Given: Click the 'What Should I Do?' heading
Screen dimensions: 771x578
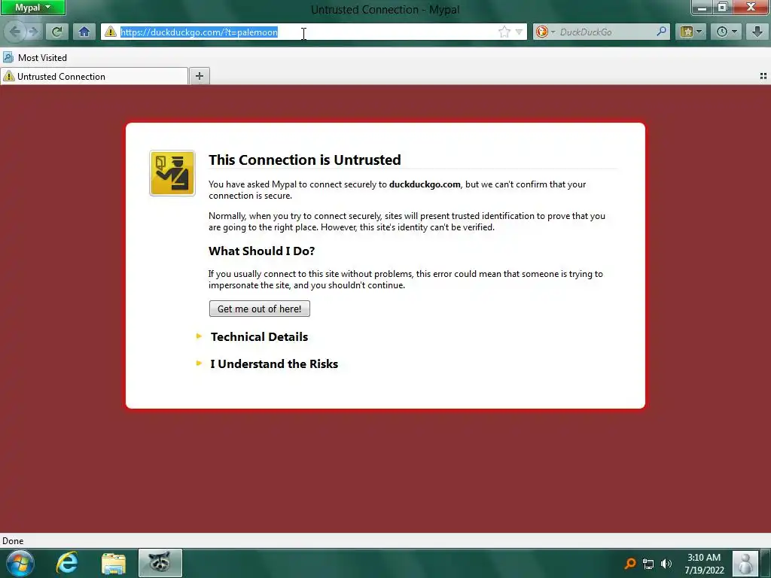Looking at the screenshot, I should tap(261, 251).
